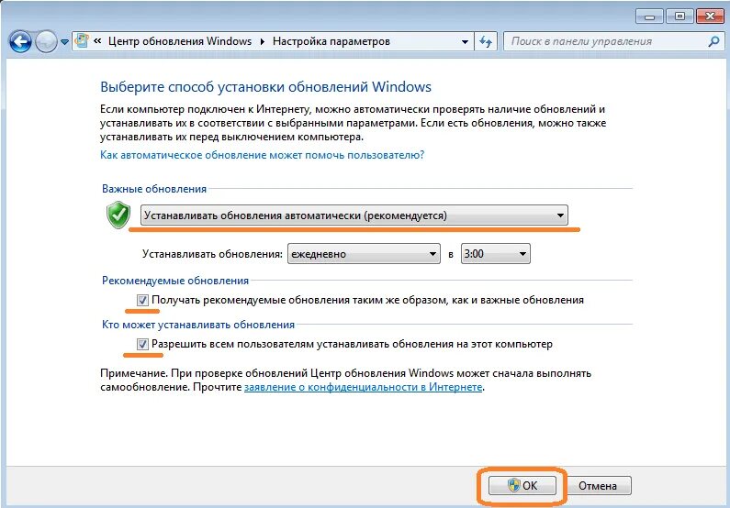This screenshot has width=730, height=508.
Task: Expand the address bar chevron before Центр обновления
Action: click(x=97, y=41)
